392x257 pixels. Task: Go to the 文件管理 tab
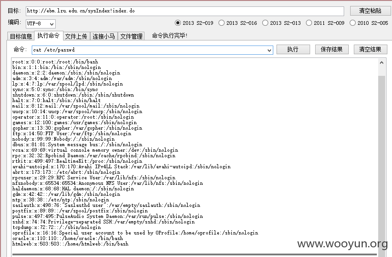coord(131,36)
